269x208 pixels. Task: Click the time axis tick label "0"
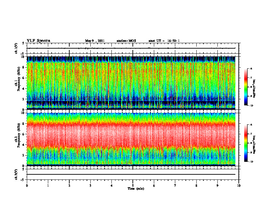27,186
